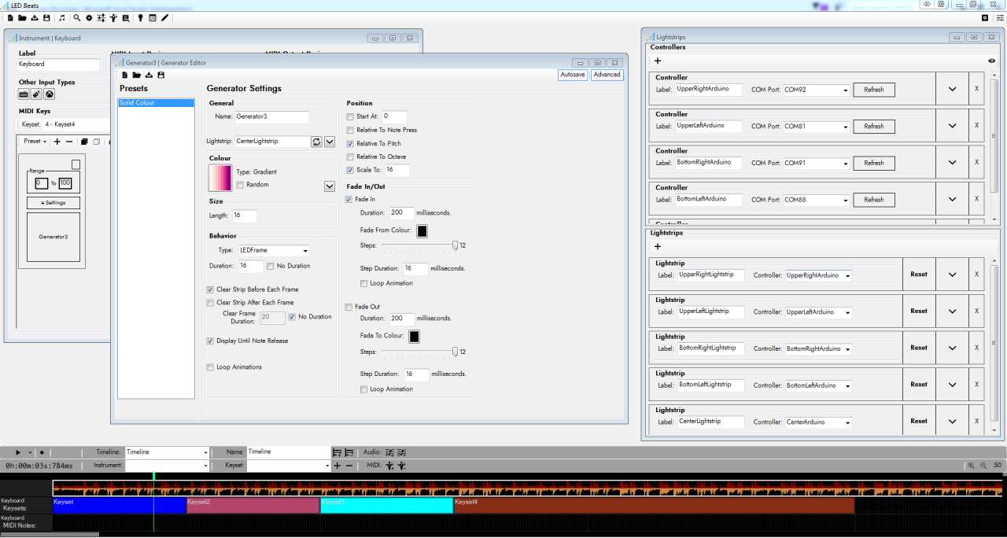Enable Random colour checkbox

240,185
